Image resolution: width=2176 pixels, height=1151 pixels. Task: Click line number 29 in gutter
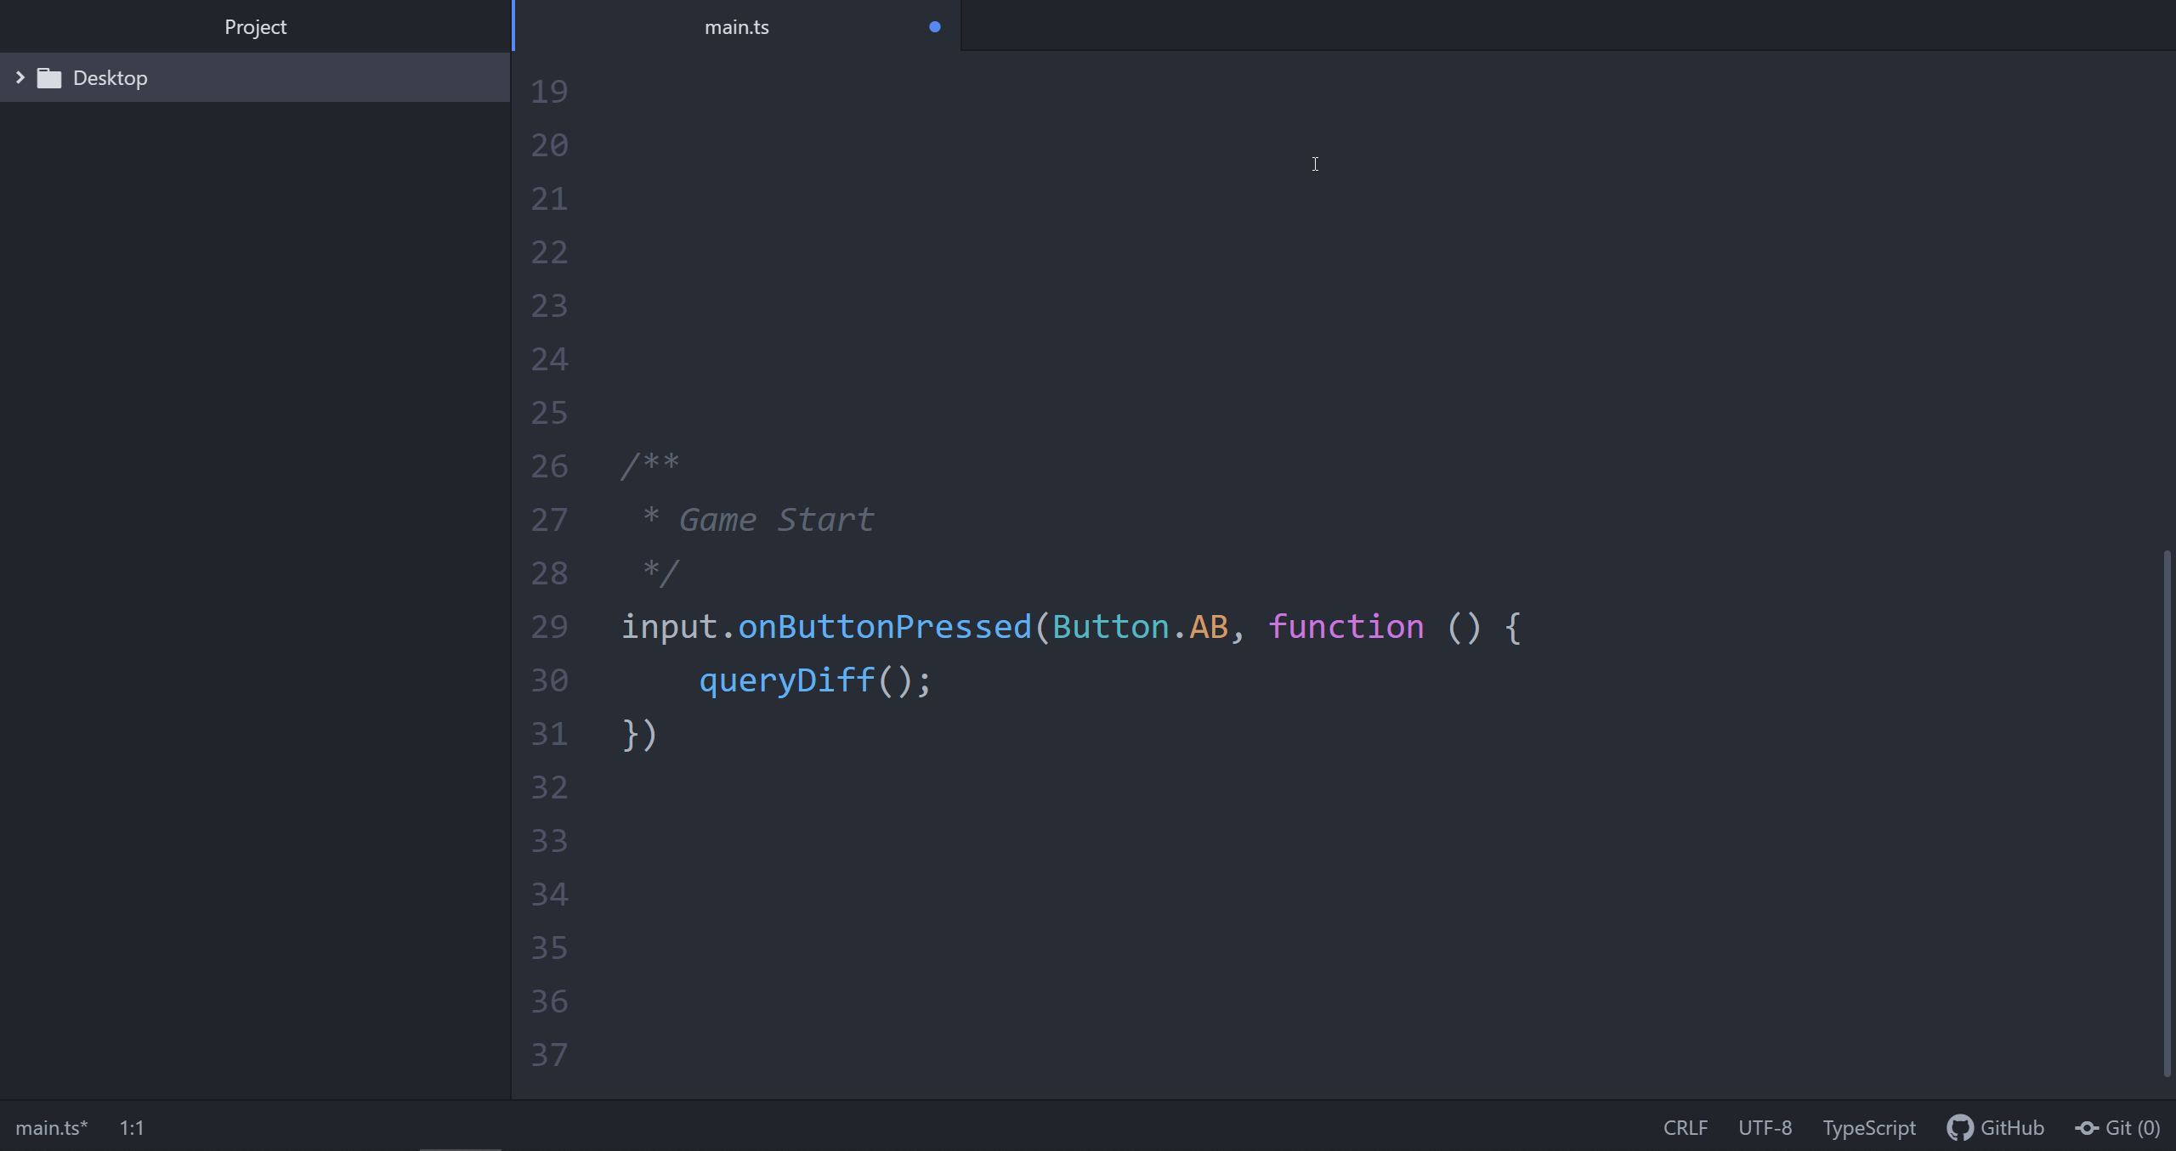[x=549, y=627]
